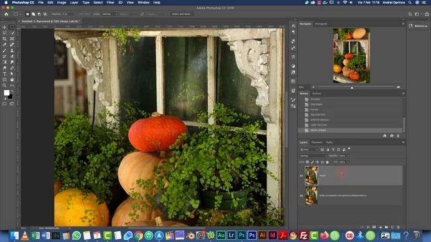Select the Move tool
431x242 pixels.
(5, 27)
